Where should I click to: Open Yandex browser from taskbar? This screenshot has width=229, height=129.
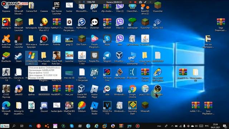coord(39,126)
